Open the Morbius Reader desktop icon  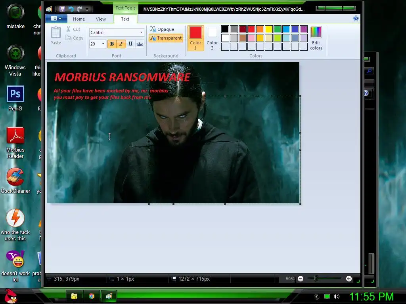coord(15,142)
